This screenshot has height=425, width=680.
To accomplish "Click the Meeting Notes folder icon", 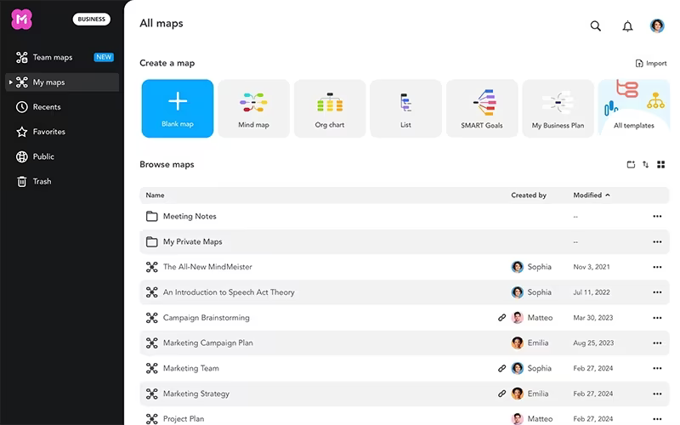I will tap(152, 216).
